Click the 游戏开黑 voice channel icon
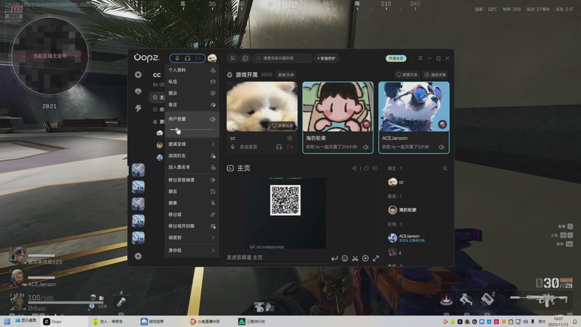581x327 pixels. 229,75
